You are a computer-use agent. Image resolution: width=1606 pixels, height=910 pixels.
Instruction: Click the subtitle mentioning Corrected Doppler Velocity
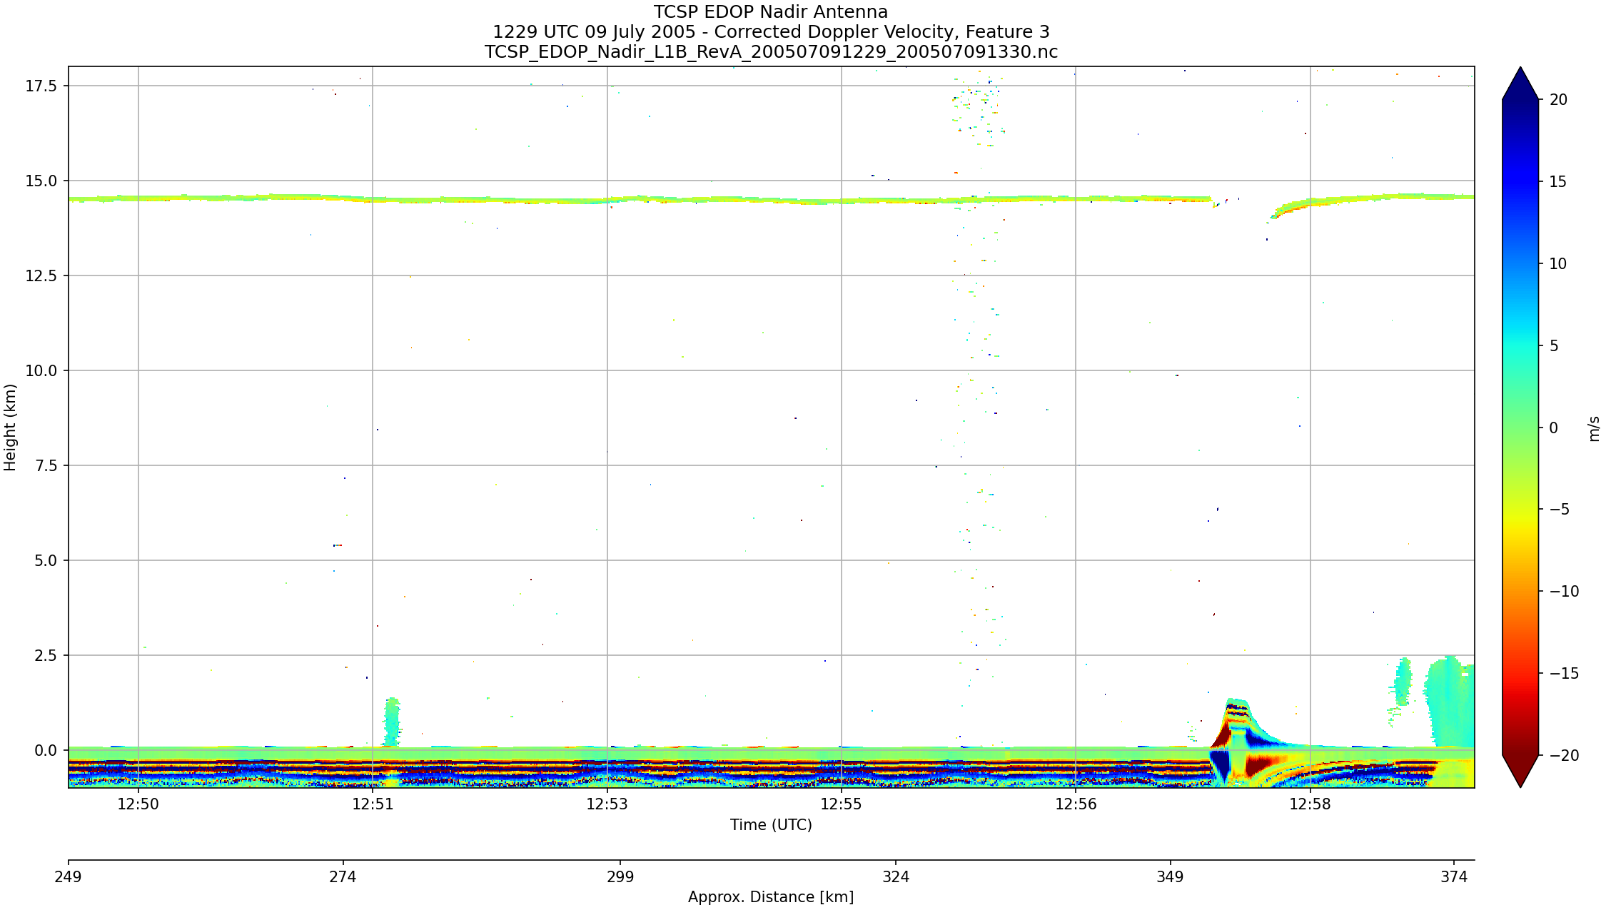771,32
